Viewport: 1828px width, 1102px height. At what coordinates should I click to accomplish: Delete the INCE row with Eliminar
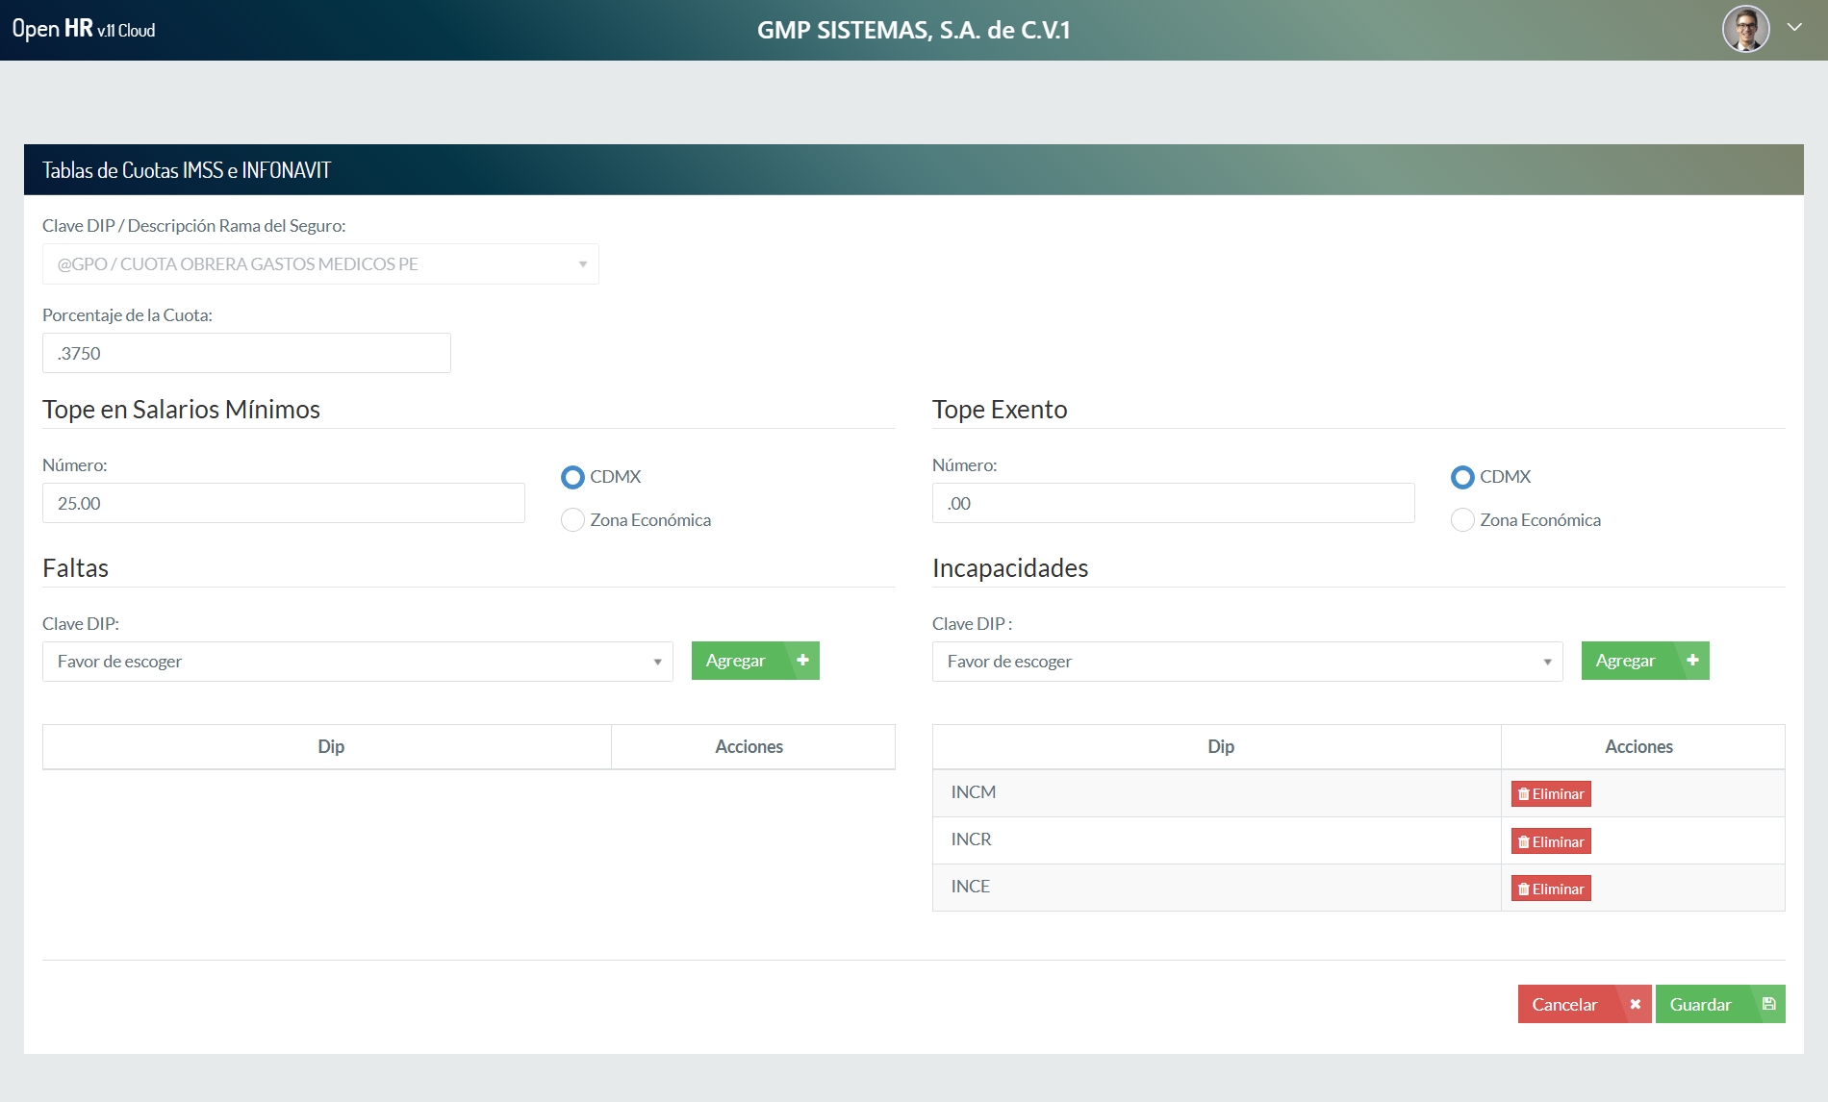click(1551, 889)
